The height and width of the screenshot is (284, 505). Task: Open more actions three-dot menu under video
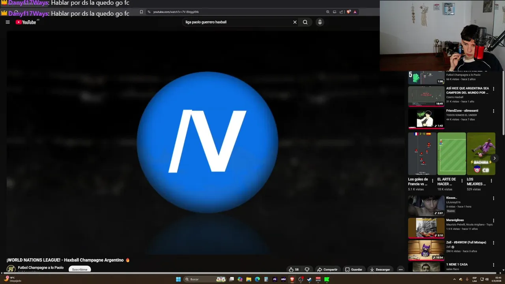click(x=400, y=269)
